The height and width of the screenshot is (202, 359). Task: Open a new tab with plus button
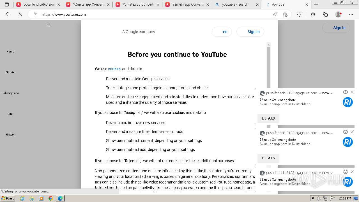click(x=316, y=4)
